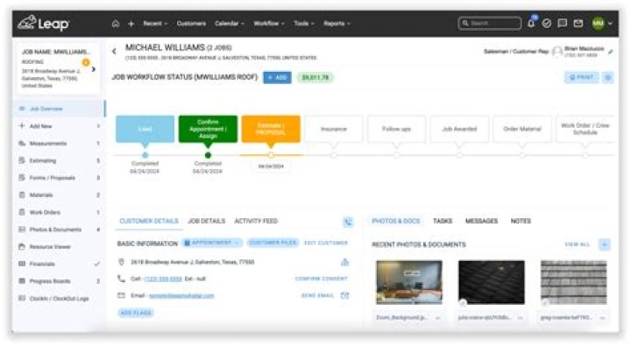Click the customer cell phone number link
Viewport: 631px width, 346px height.
click(x=163, y=279)
